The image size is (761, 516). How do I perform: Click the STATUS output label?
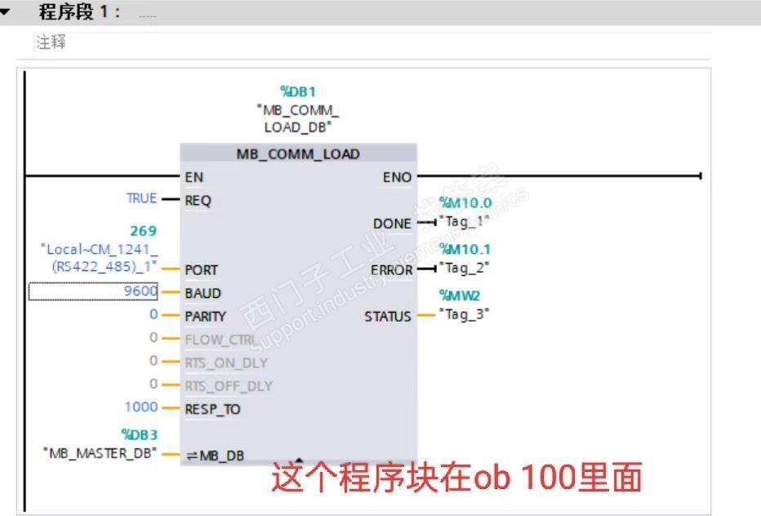click(x=388, y=317)
